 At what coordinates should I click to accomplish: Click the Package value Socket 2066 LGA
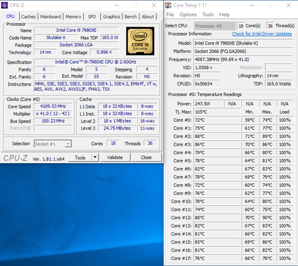76,45
